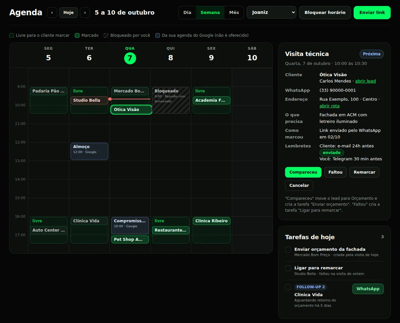Go to next week arrow
Screen dimensions: 400x323
point(85,13)
